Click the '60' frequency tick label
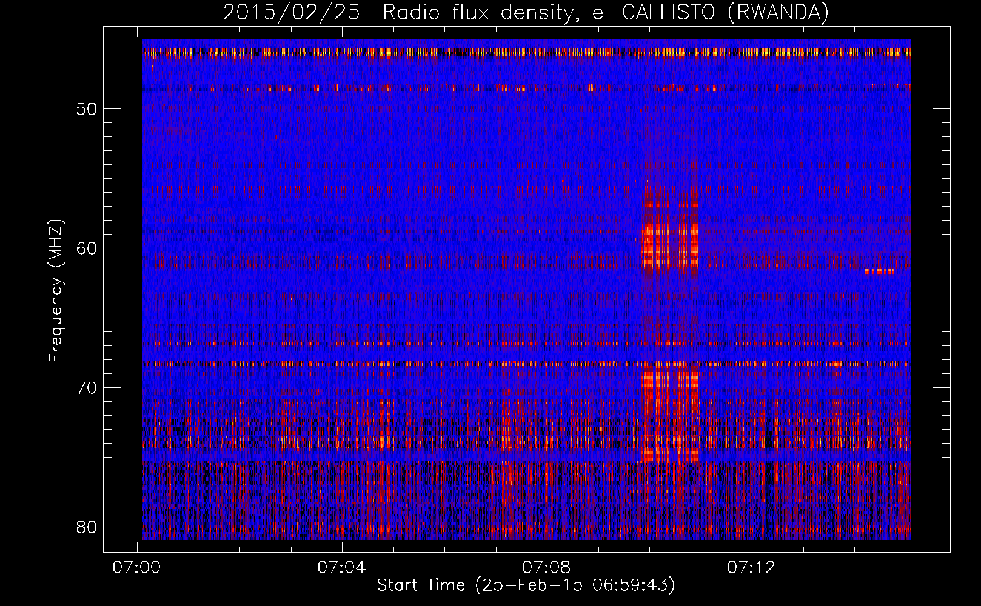The width and height of the screenshot is (981, 606). (x=87, y=248)
